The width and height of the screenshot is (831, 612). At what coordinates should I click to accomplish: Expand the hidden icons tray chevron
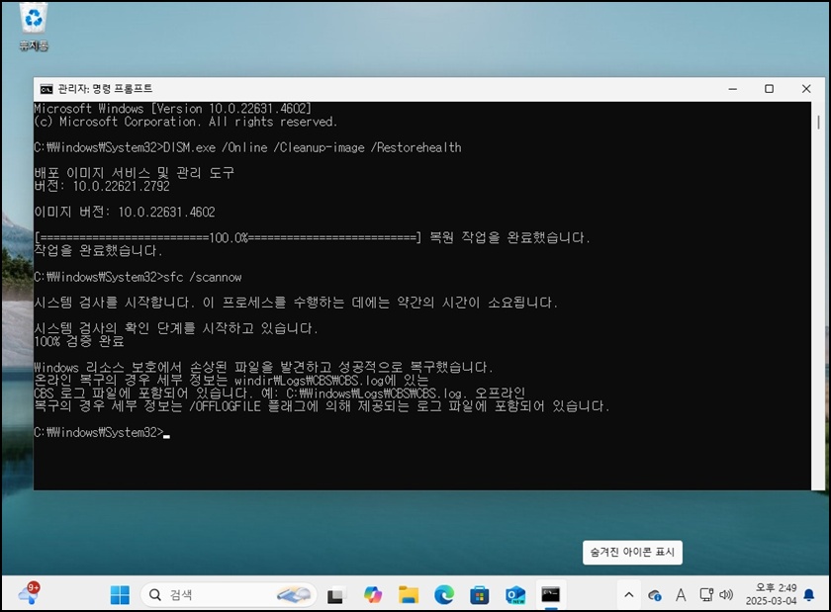point(629,595)
